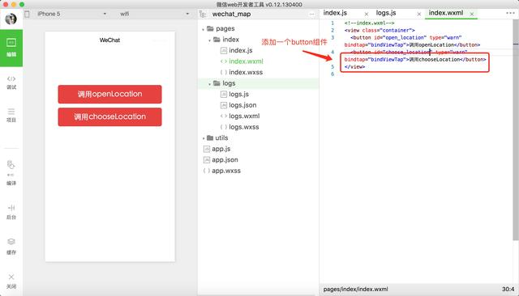
Task: Place the cursor on code line 2
Action: coord(380,31)
